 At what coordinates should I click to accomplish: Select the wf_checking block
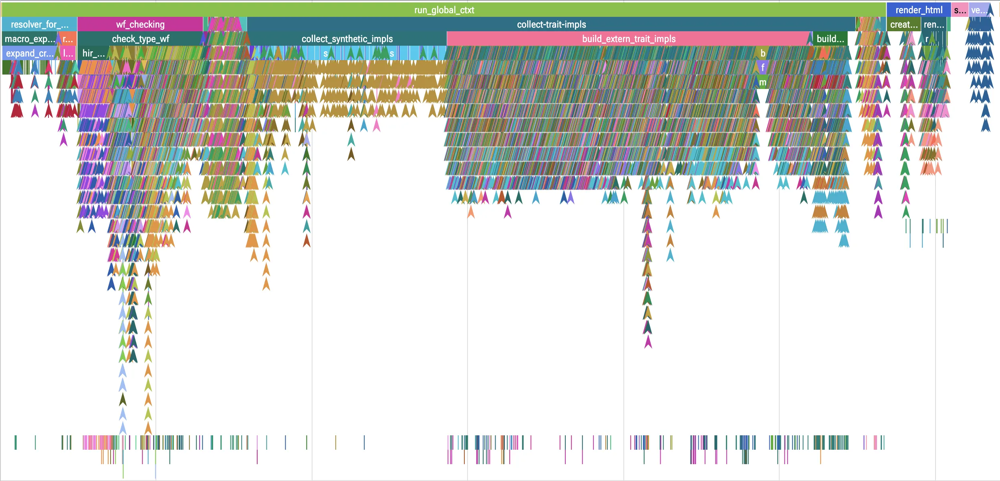coord(140,24)
